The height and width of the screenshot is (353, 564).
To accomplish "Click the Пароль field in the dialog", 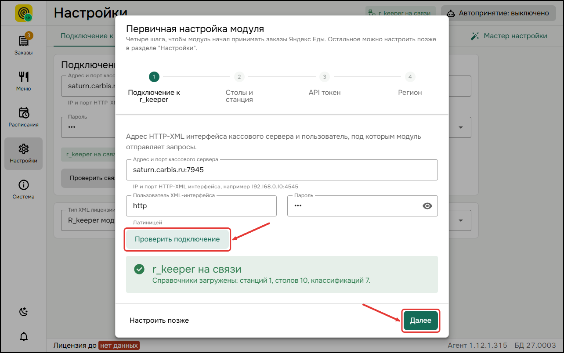I will click(x=362, y=206).
